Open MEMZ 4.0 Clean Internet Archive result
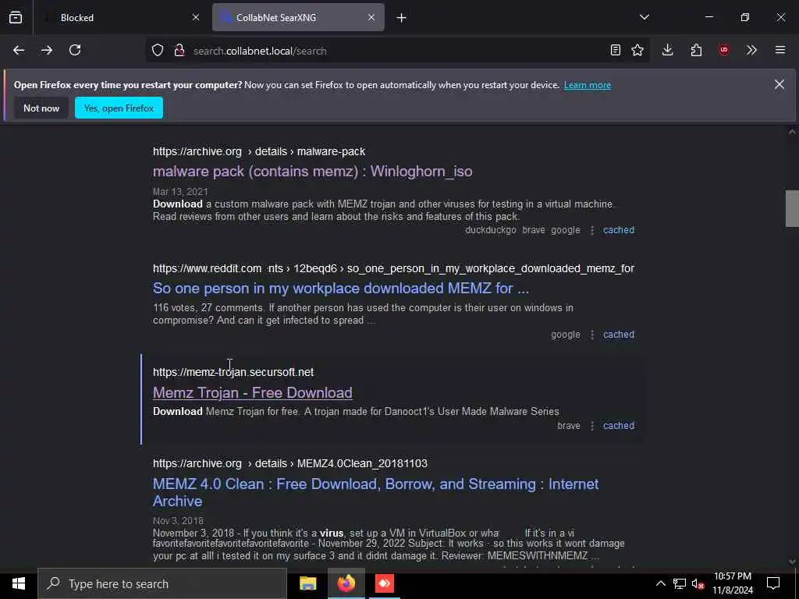Image resolution: width=799 pixels, height=599 pixels. [375, 492]
